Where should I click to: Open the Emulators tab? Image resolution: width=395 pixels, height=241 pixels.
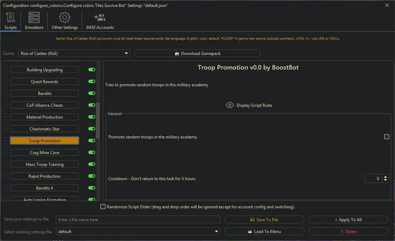pyautogui.click(x=34, y=21)
